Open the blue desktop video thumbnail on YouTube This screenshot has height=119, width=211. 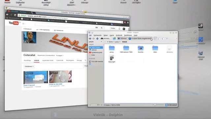click(36, 77)
